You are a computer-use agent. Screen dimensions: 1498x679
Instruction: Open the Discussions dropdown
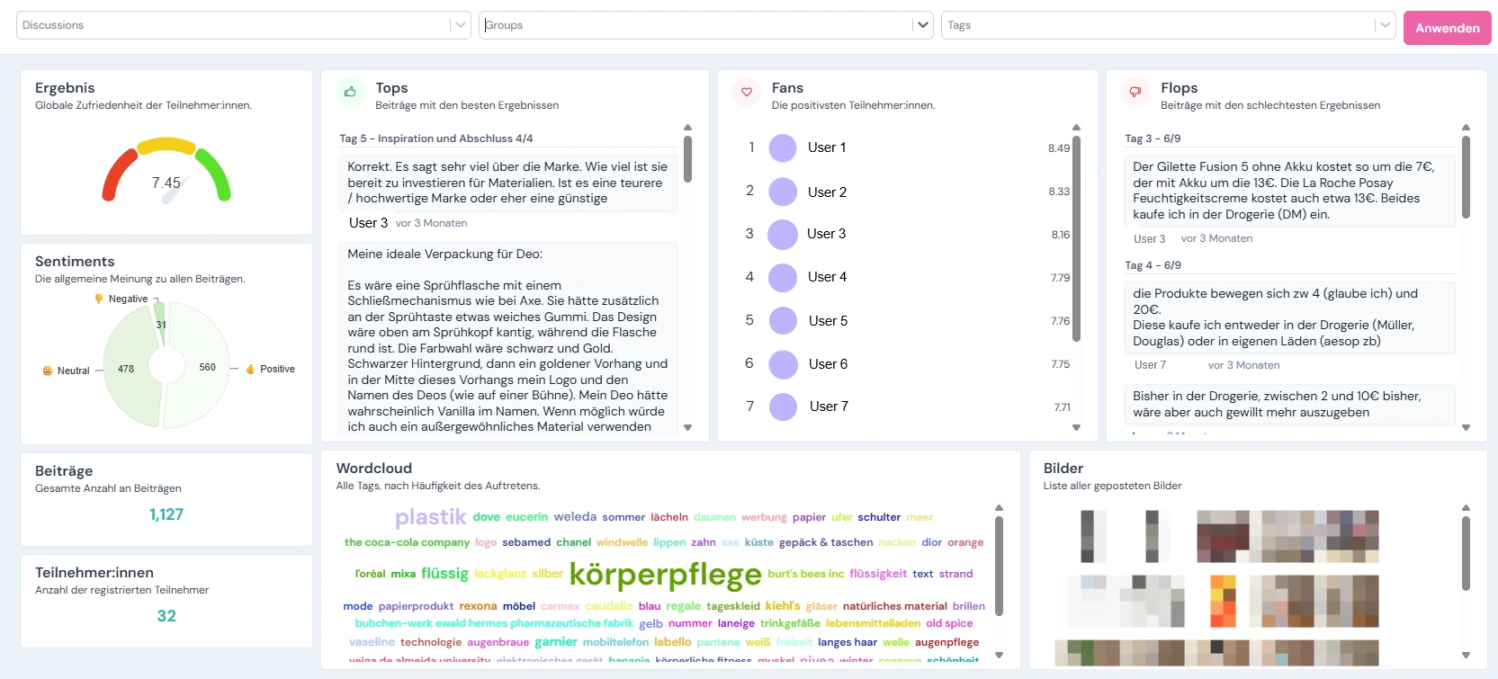(461, 25)
